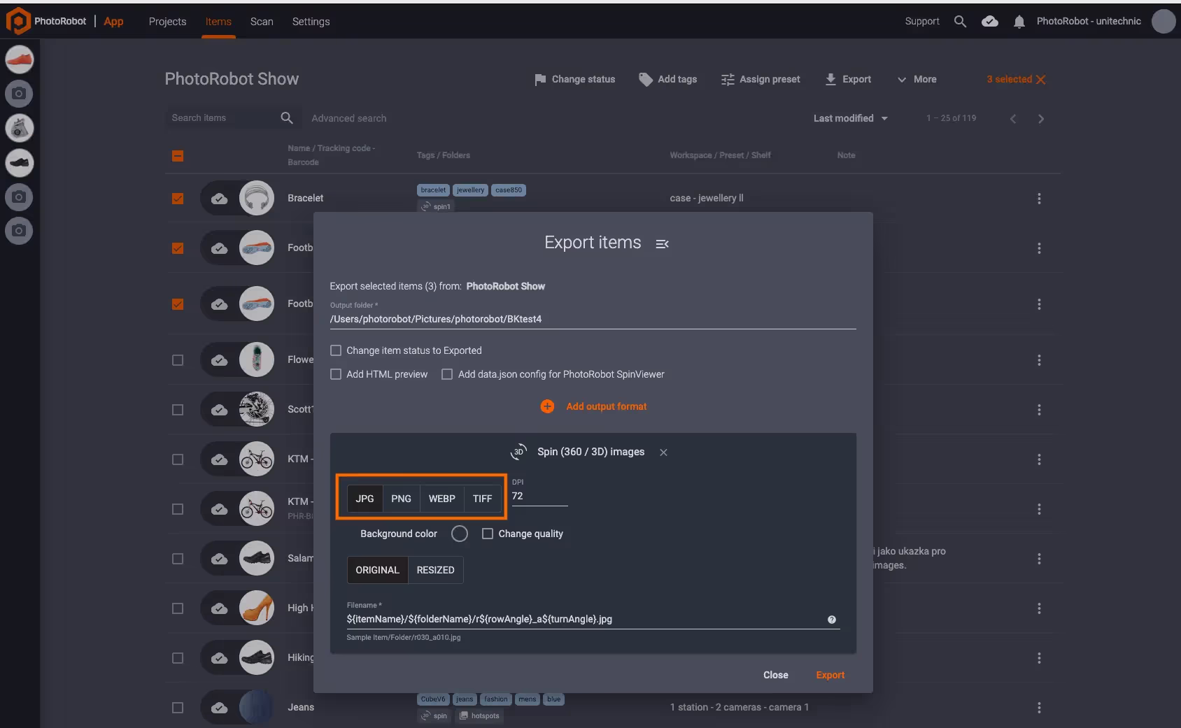The width and height of the screenshot is (1181, 728).
Task: Choose RESIZED image size
Action: click(x=435, y=570)
